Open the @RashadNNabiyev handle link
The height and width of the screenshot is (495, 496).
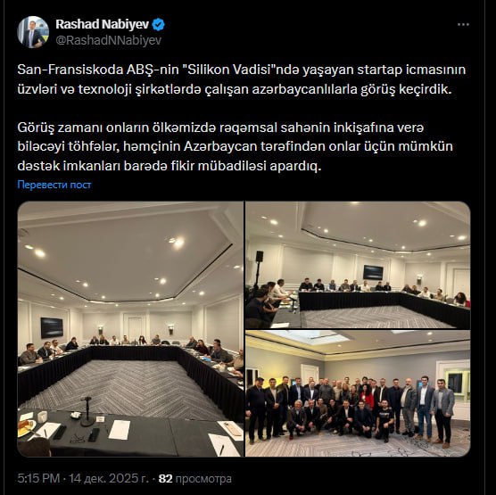tap(109, 40)
